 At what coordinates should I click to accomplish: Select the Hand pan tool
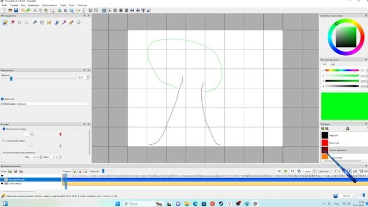(42, 22)
